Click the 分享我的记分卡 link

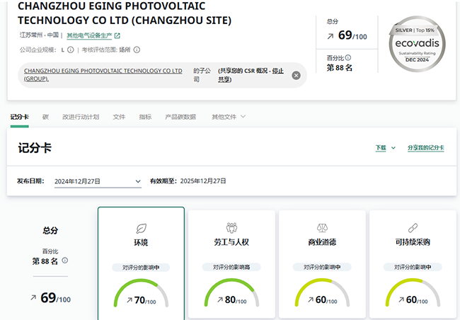click(425, 148)
